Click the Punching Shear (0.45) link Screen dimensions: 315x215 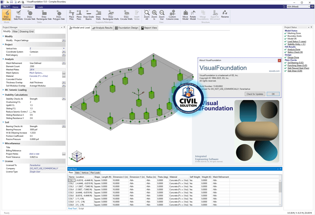[x=297, y=65]
